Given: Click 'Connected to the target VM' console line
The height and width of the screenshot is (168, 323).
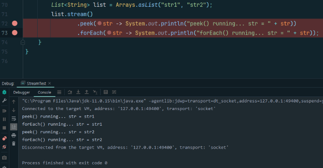Looking at the screenshot, I should [x=119, y=109].
